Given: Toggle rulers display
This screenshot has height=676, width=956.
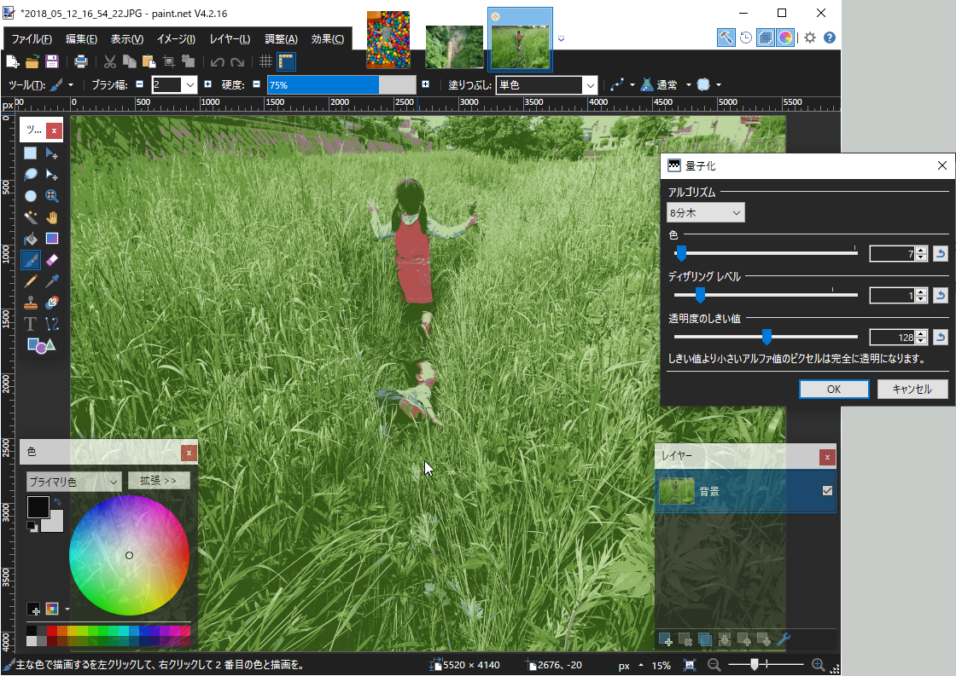Looking at the screenshot, I should 286,61.
